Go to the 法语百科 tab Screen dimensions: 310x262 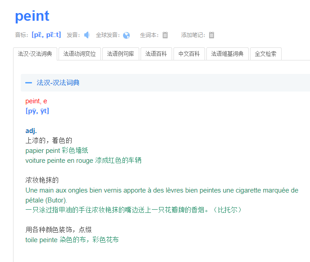[156, 54]
